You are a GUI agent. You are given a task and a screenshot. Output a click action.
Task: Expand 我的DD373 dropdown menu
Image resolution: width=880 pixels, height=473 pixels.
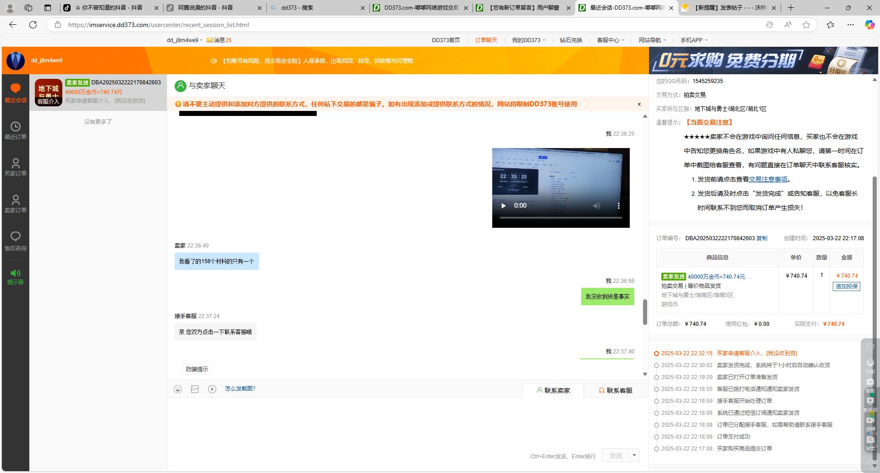point(528,40)
